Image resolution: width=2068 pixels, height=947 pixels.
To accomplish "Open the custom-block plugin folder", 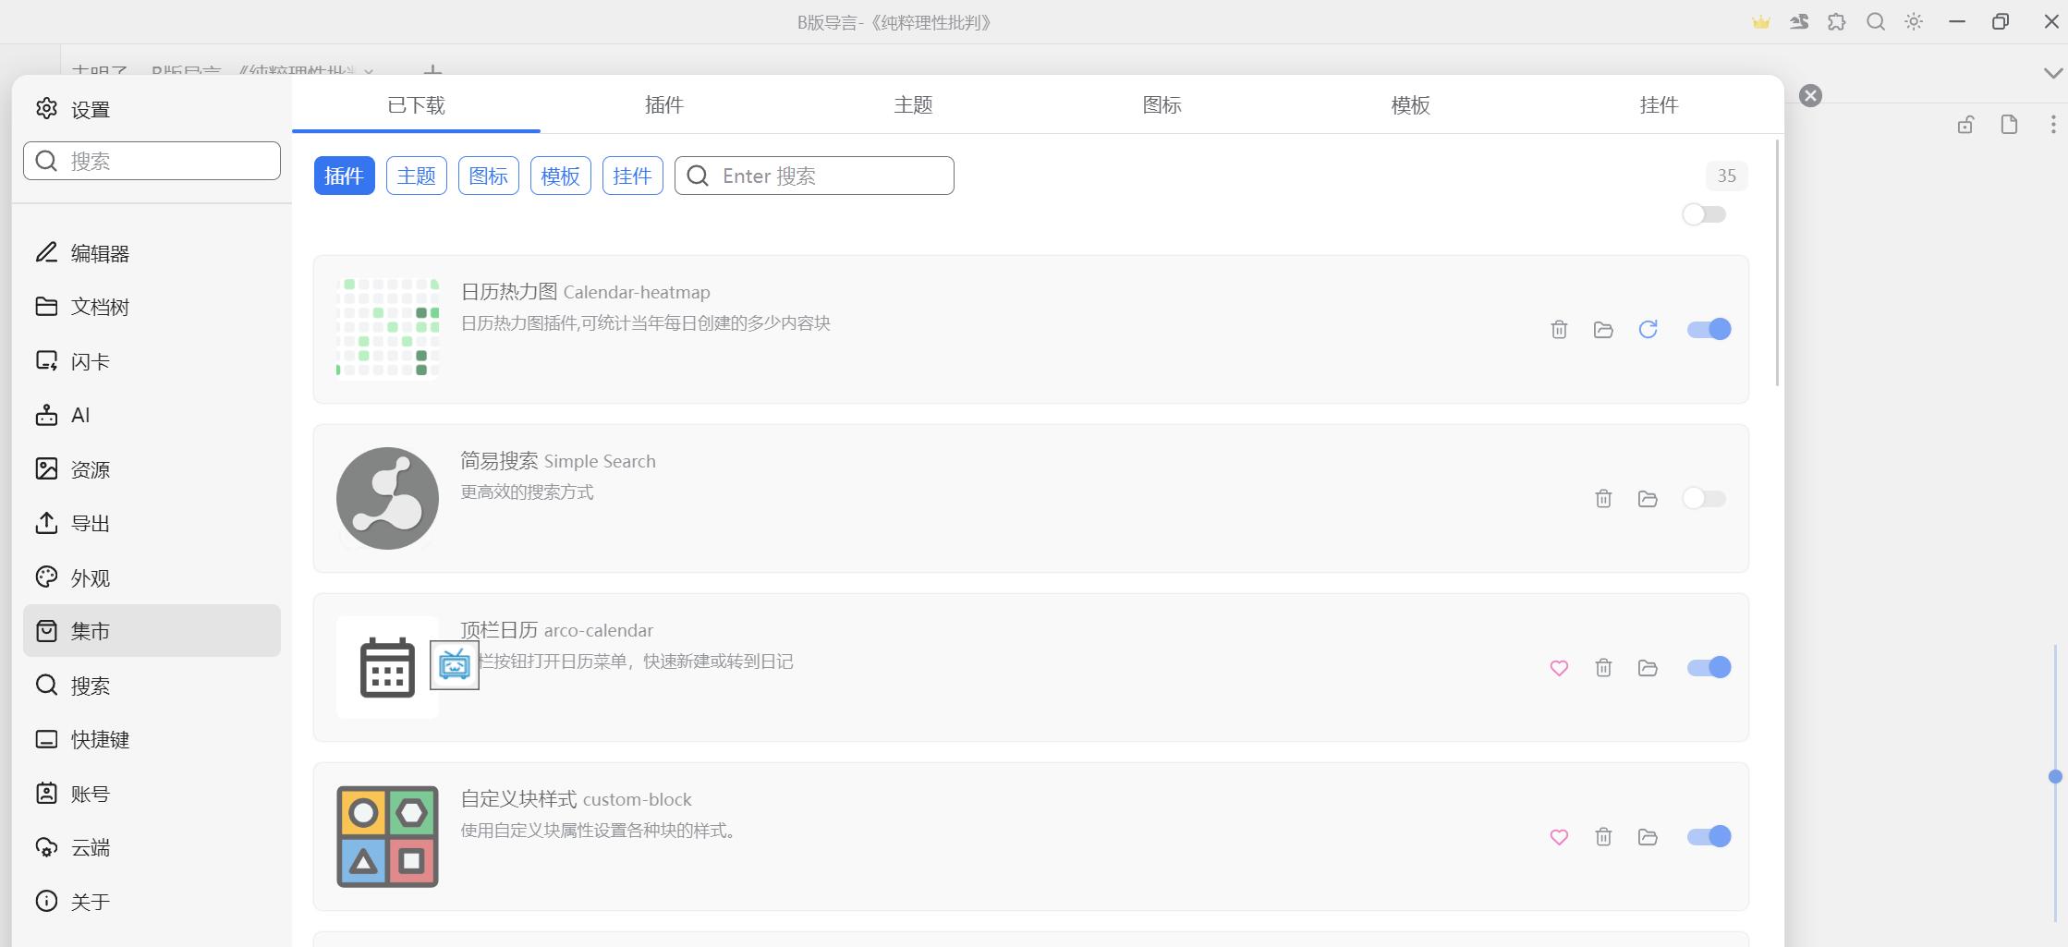I will coord(1648,837).
